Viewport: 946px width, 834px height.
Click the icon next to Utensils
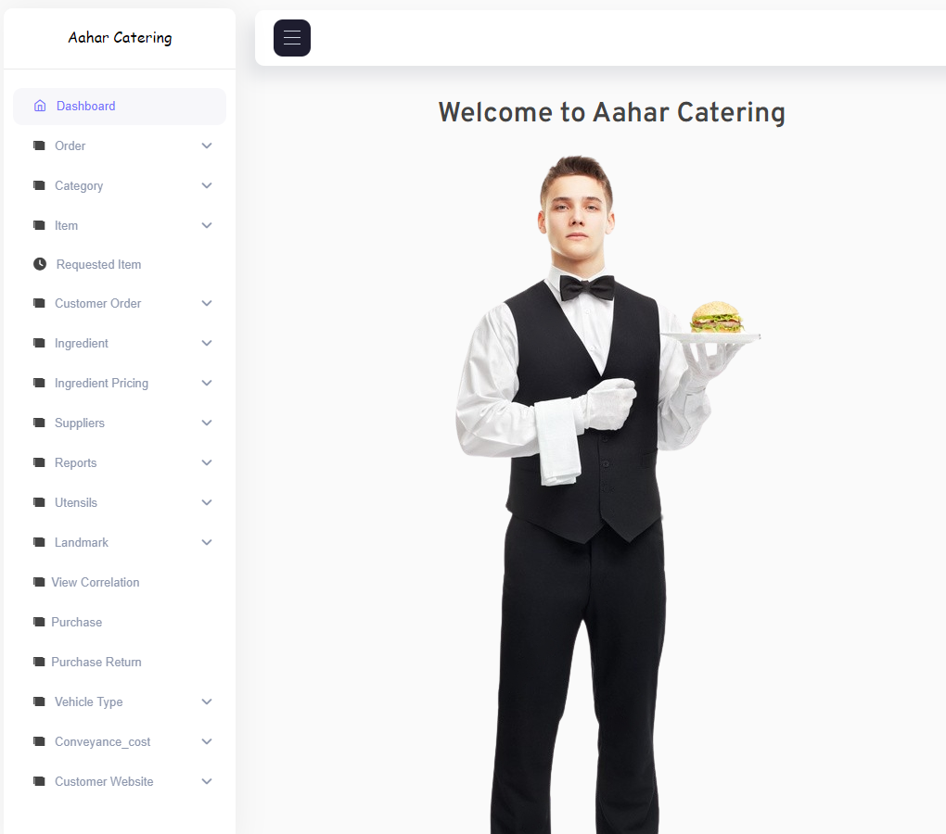39,502
